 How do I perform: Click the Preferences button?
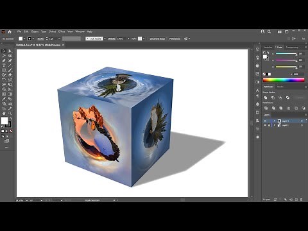(175, 38)
